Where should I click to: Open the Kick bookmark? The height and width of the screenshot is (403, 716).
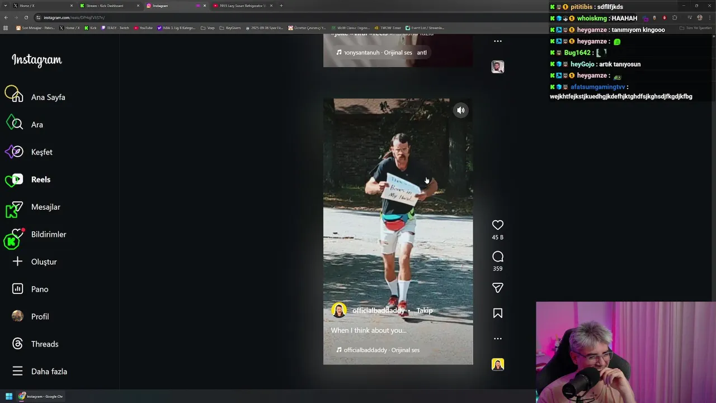click(91, 27)
